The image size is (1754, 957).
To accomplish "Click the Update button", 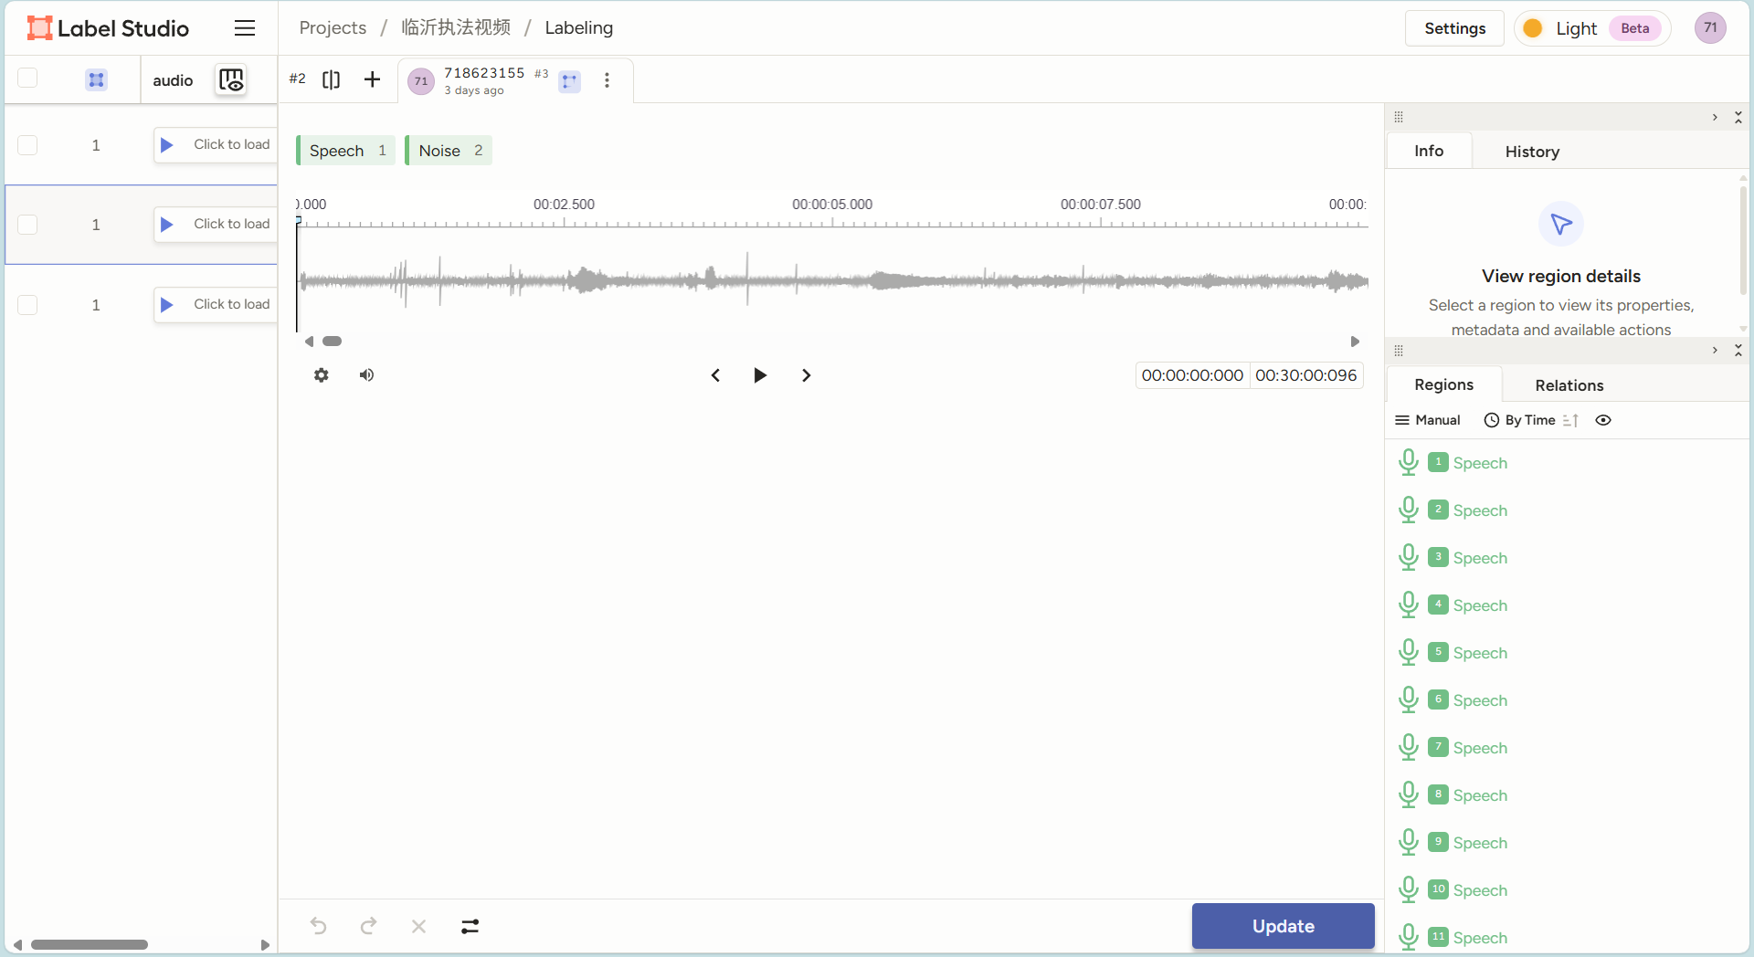I will [1283, 926].
